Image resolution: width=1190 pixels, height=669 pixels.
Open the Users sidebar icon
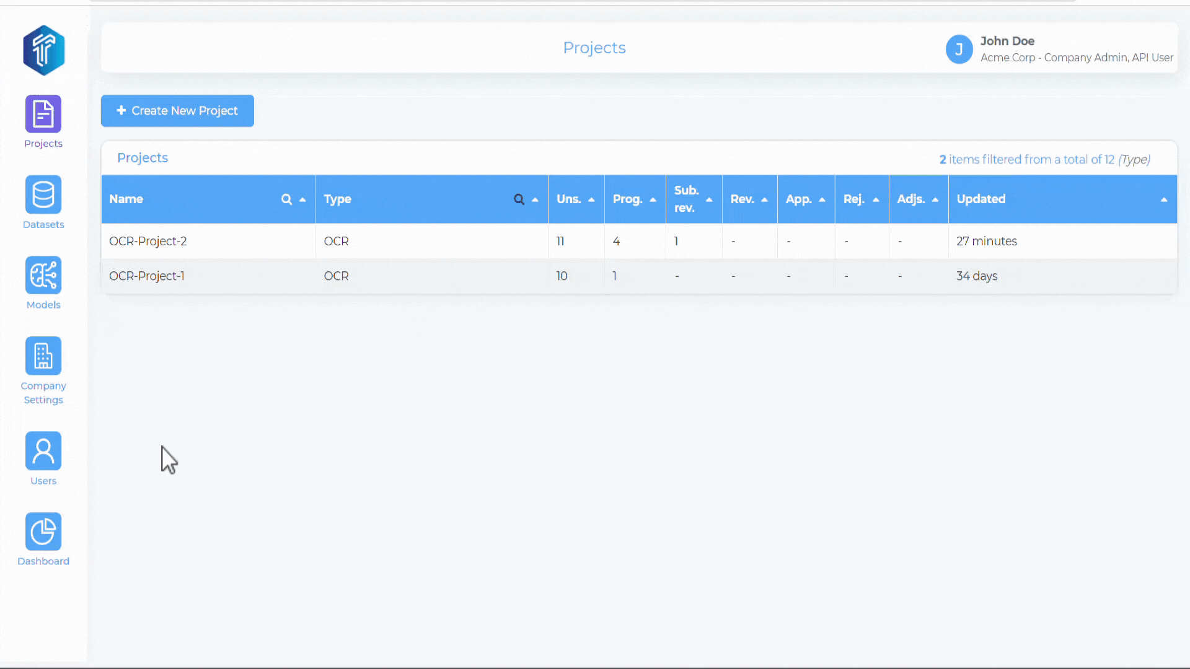pos(43,451)
